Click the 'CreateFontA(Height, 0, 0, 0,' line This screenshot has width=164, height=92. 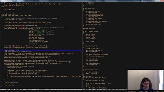click(x=22, y=29)
